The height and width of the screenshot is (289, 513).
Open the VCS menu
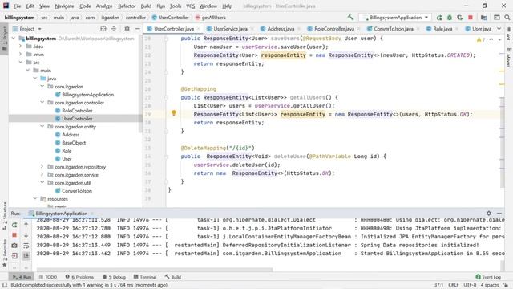tap(191, 6)
